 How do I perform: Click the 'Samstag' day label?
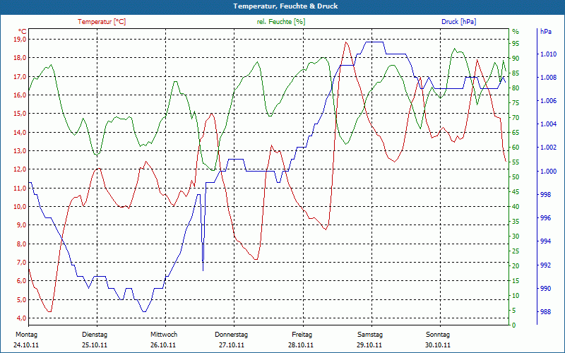click(370, 335)
